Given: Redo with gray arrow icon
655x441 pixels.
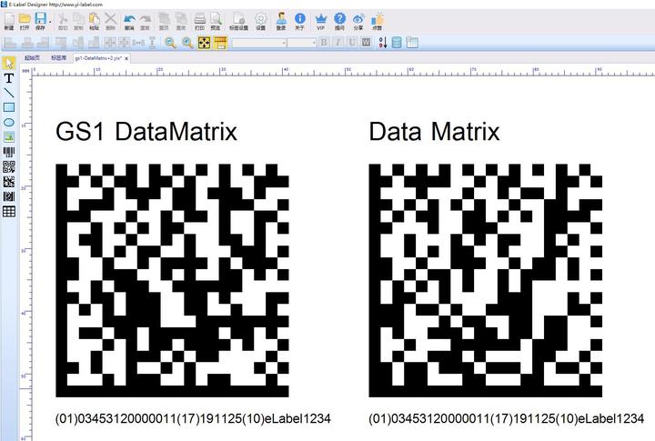Looking at the screenshot, I should click(x=145, y=21).
